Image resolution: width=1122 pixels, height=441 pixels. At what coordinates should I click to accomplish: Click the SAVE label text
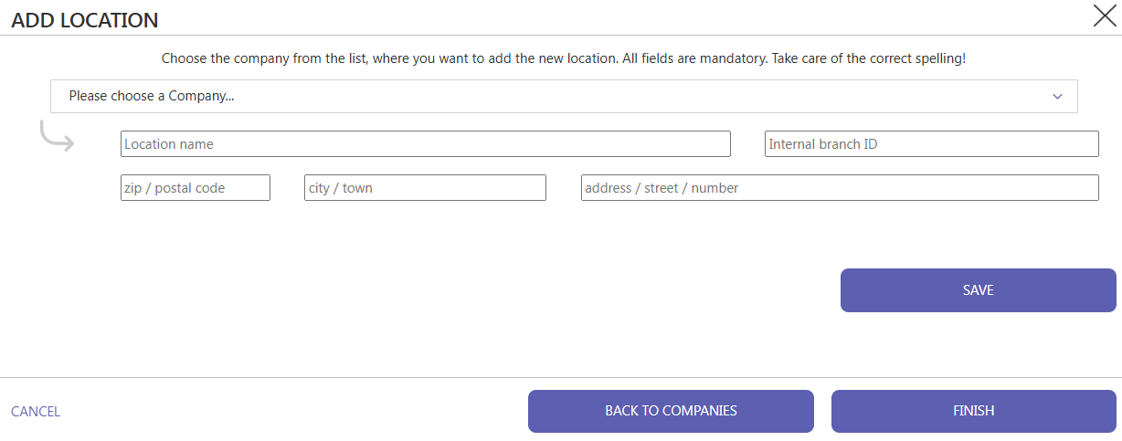coord(979,290)
